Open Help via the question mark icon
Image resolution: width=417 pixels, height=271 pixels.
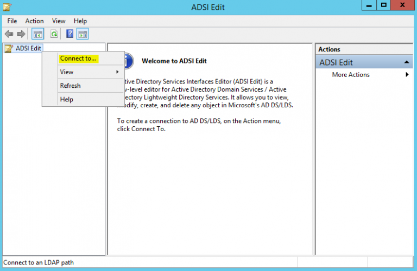pyautogui.click(x=69, y=34)
